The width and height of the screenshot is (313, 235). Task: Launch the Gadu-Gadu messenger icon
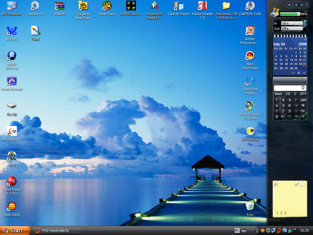coord(12,206)
